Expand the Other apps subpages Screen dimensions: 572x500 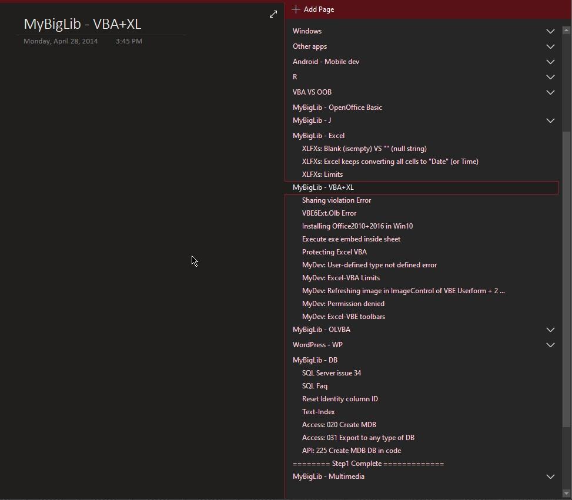pos(550,46)
